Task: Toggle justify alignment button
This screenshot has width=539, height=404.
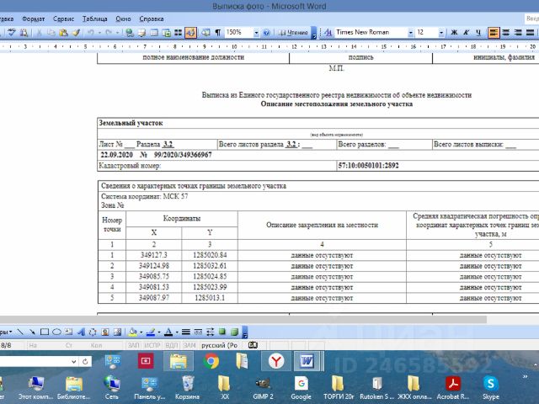Action: point(531,33)
